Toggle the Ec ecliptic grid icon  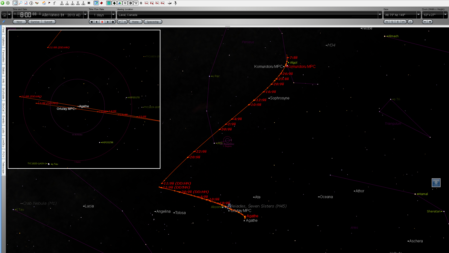tap(157, 3)
